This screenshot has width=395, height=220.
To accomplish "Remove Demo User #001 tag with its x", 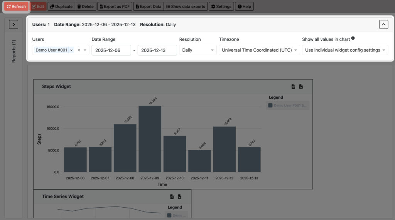I will click(x=71, y=50).
